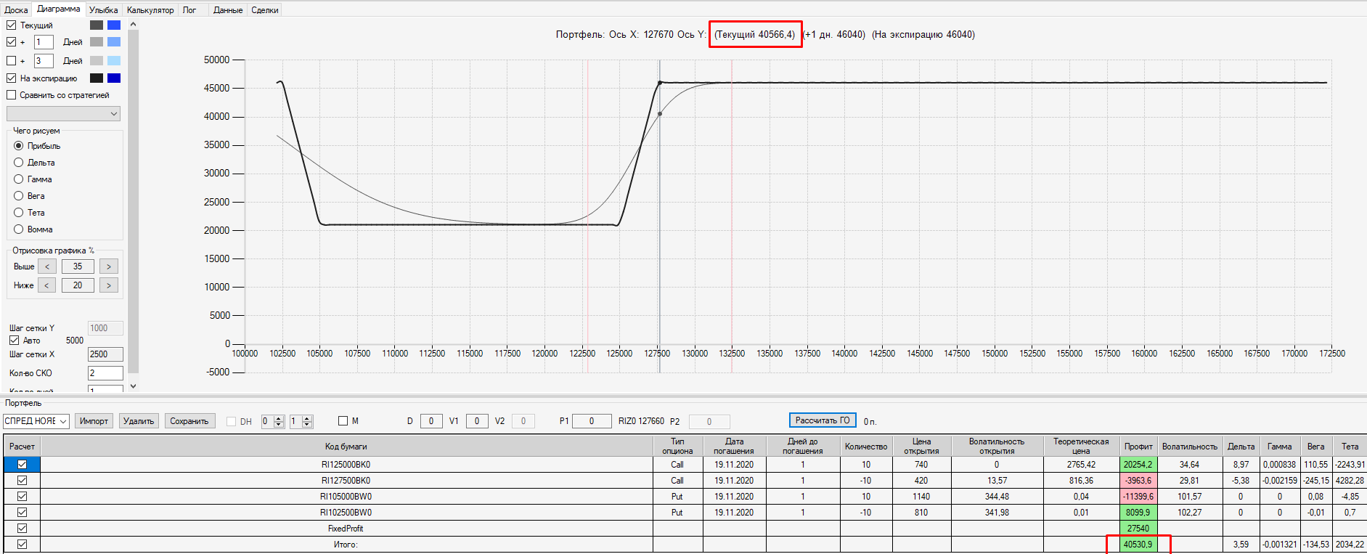Click the decrease arrow for Выше percent
This screenshot has width=1367, height=554.
point(46,266)
